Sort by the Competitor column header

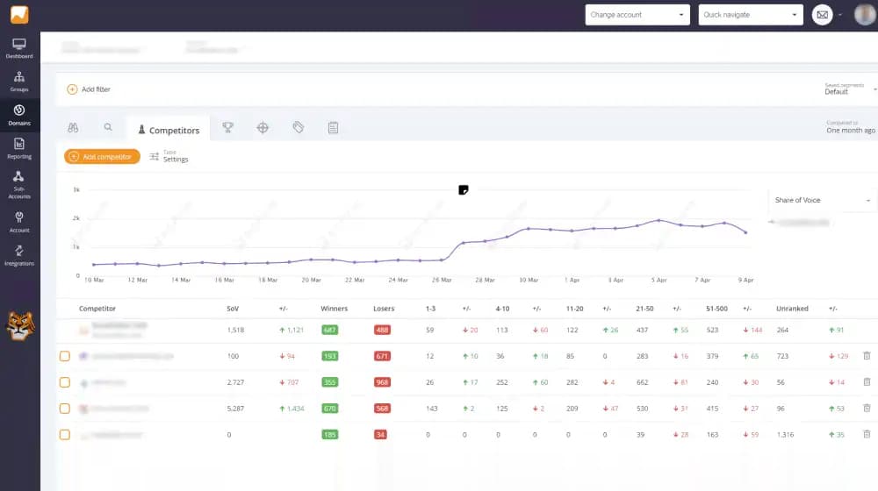click(97, 309)
